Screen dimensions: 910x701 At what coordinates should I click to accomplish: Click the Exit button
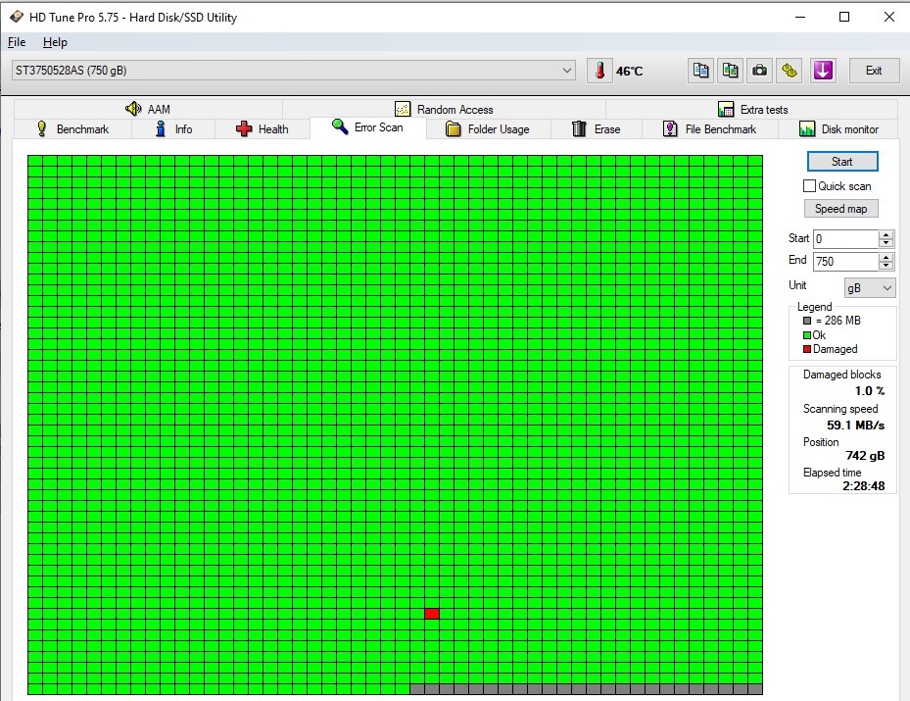[x=874, y=71]
